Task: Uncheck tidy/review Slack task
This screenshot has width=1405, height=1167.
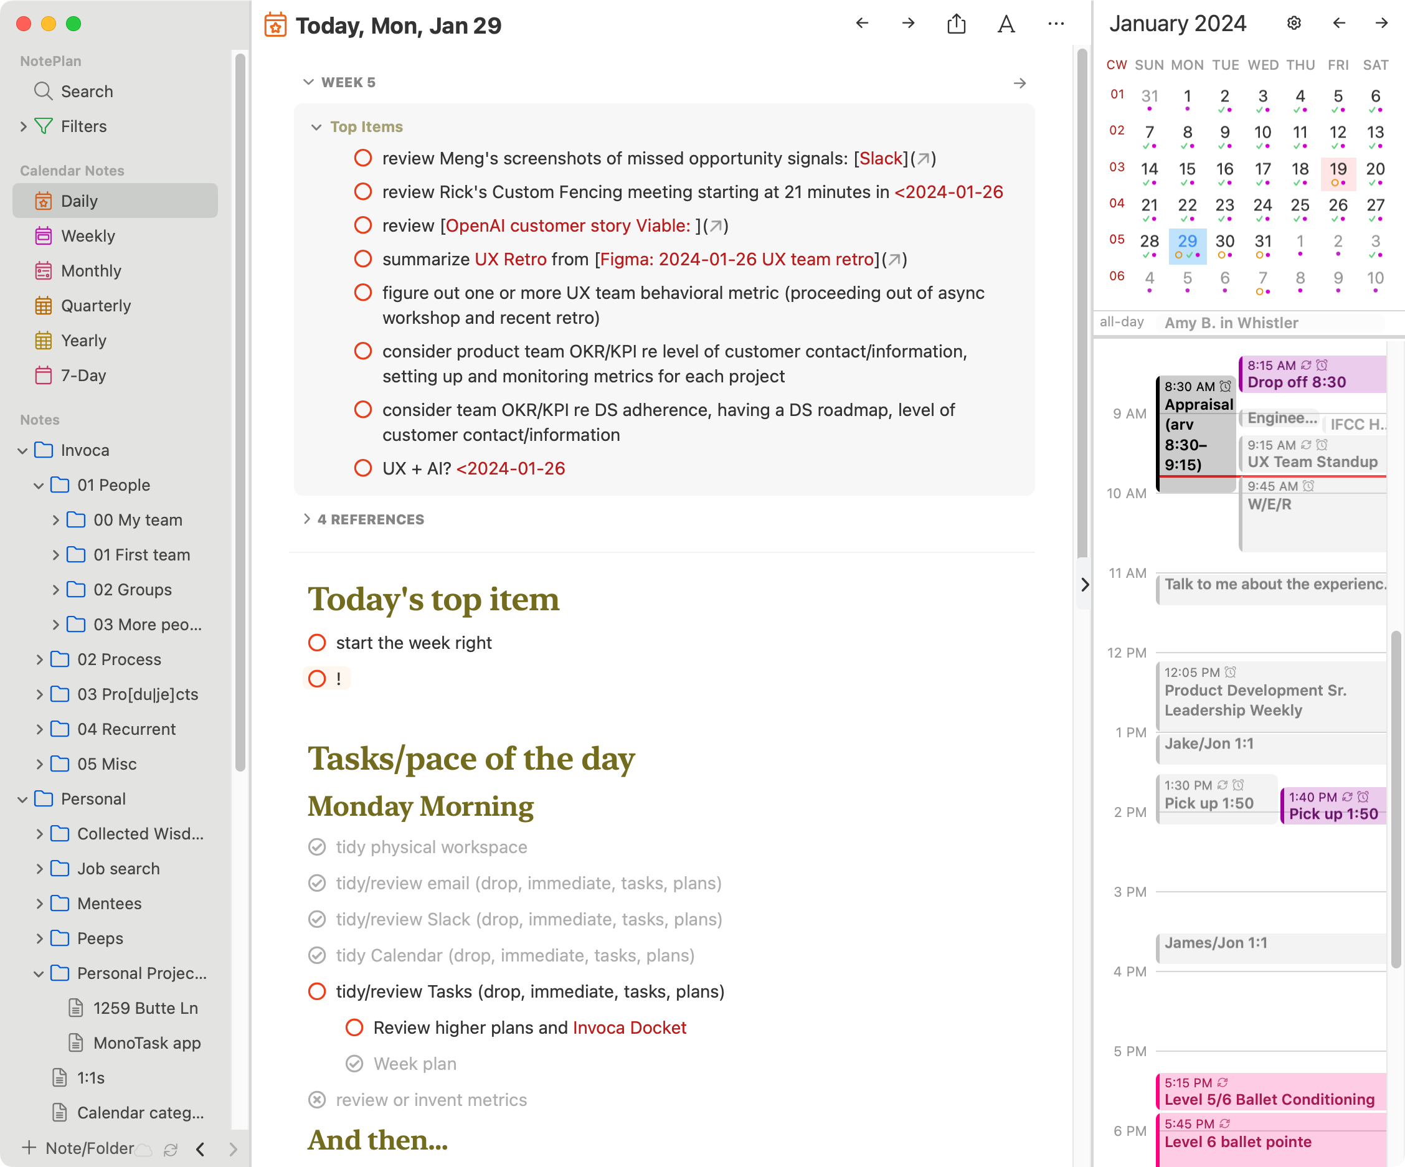Action: 317,919
